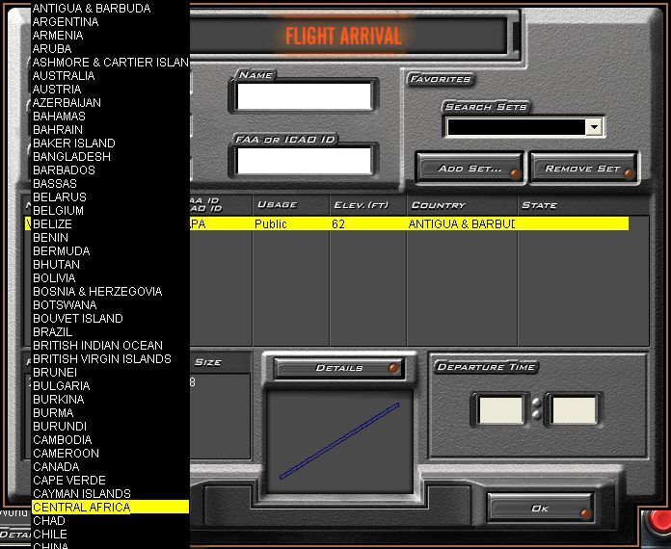Click the Departure Time minutes box
The image size is (671, 549).
[x=574, y=409]
